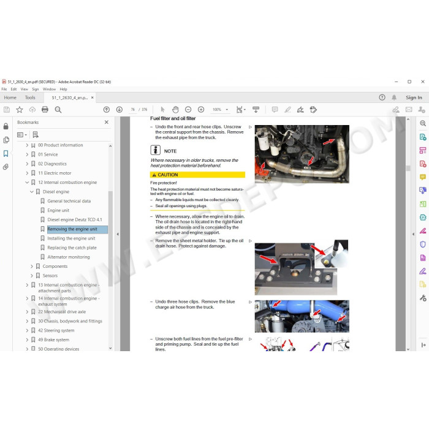
Task: Click the Sign In button
Action: coord(414,97)
